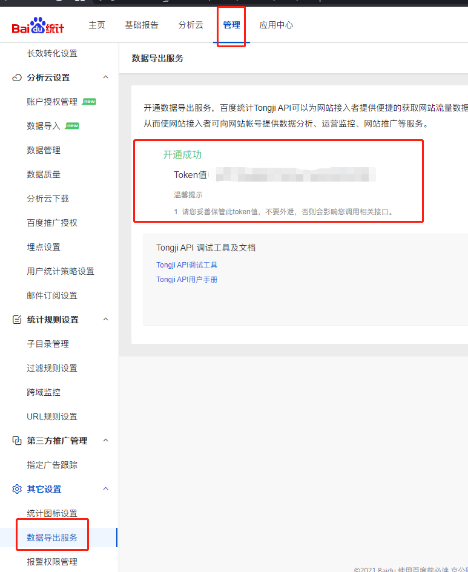Screen dimensions: 468x572
Task: Click the 其它设置 gear icon
Action: [x=17, y=489]
